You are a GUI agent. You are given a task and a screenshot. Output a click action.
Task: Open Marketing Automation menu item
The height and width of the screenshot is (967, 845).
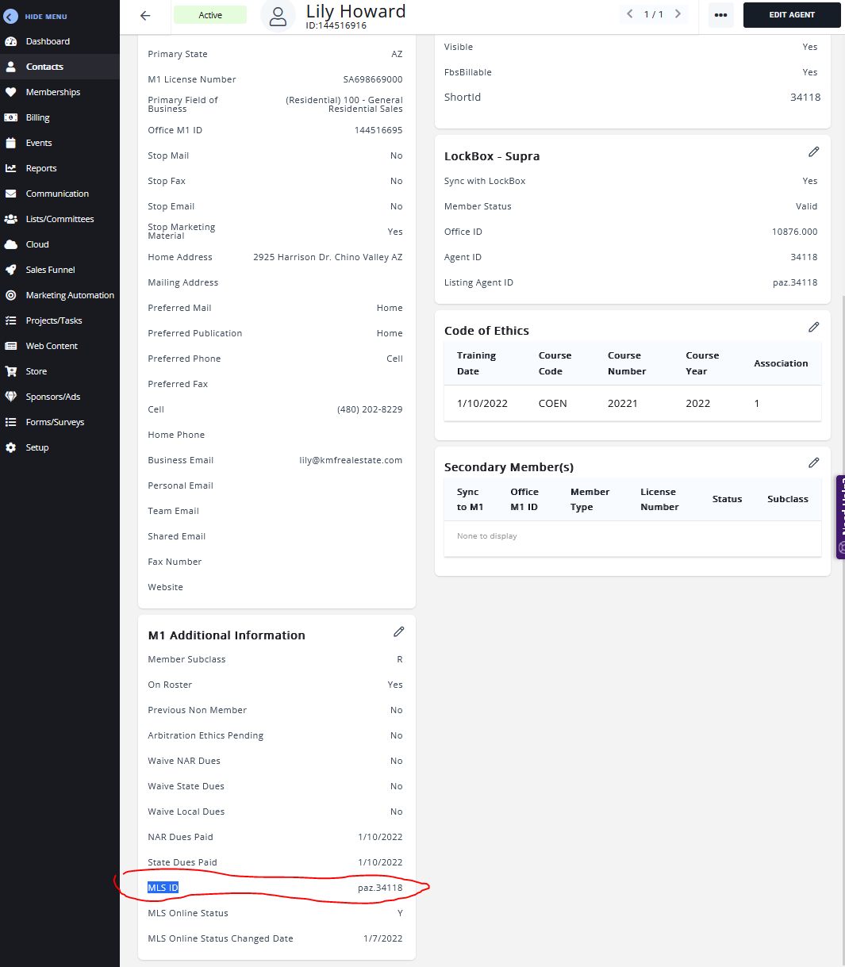tap(70, 295)
